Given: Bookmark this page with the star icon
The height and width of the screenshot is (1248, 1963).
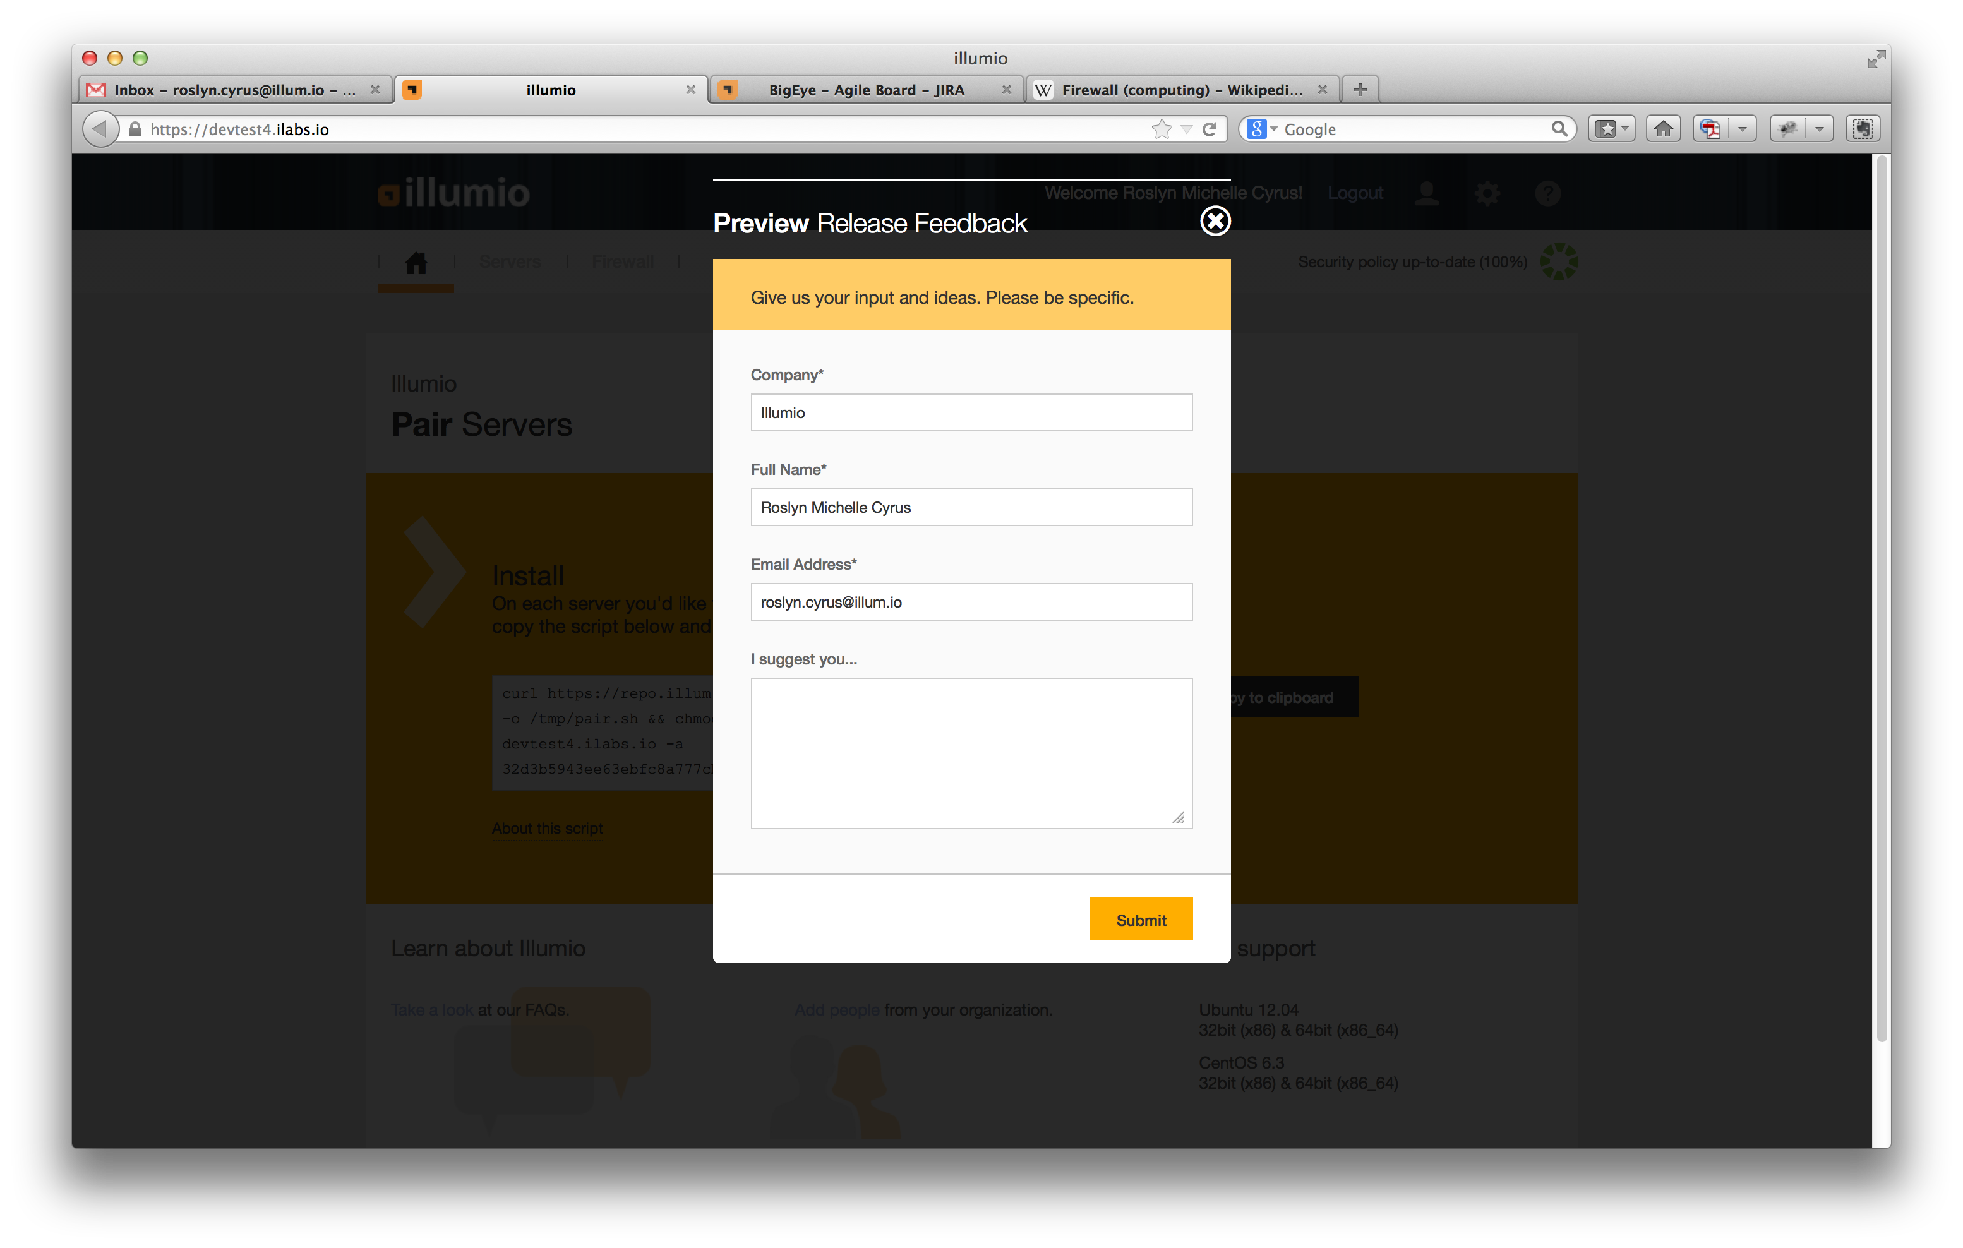Looking at the screenshot, I should pyautogui.click(x=1162, y=129).
